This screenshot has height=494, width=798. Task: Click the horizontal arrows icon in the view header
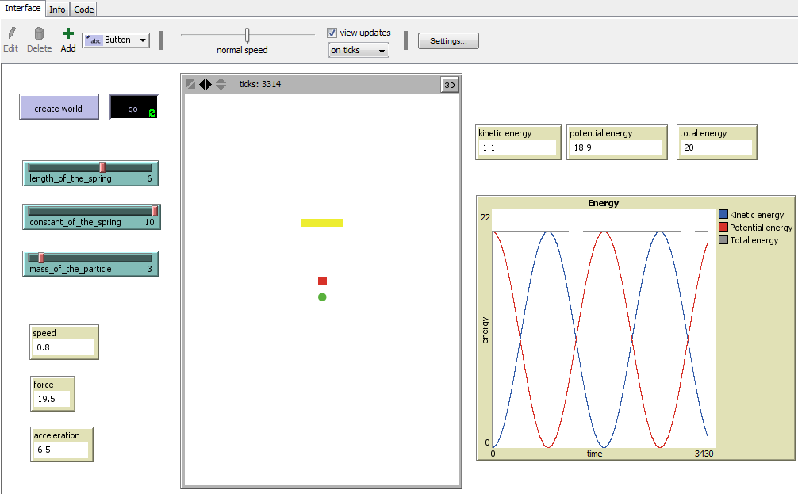tap(206, 84)
